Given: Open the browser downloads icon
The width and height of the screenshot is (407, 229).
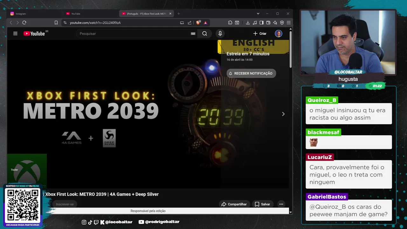Looking at the screenshot, I should point(248,23).
